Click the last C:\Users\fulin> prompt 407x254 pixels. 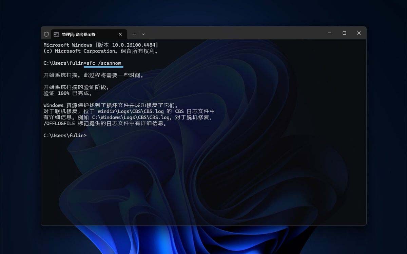[65, 135]
